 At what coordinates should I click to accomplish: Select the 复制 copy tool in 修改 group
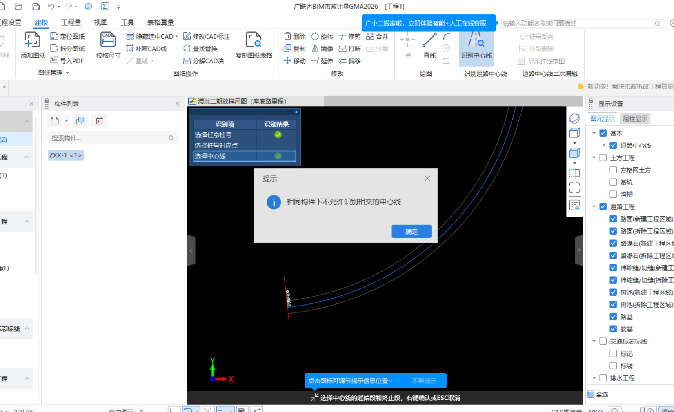pos(295,49)
